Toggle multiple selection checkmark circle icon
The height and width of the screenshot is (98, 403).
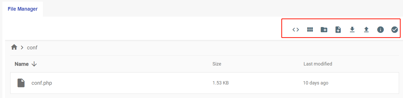click(395, 30)
